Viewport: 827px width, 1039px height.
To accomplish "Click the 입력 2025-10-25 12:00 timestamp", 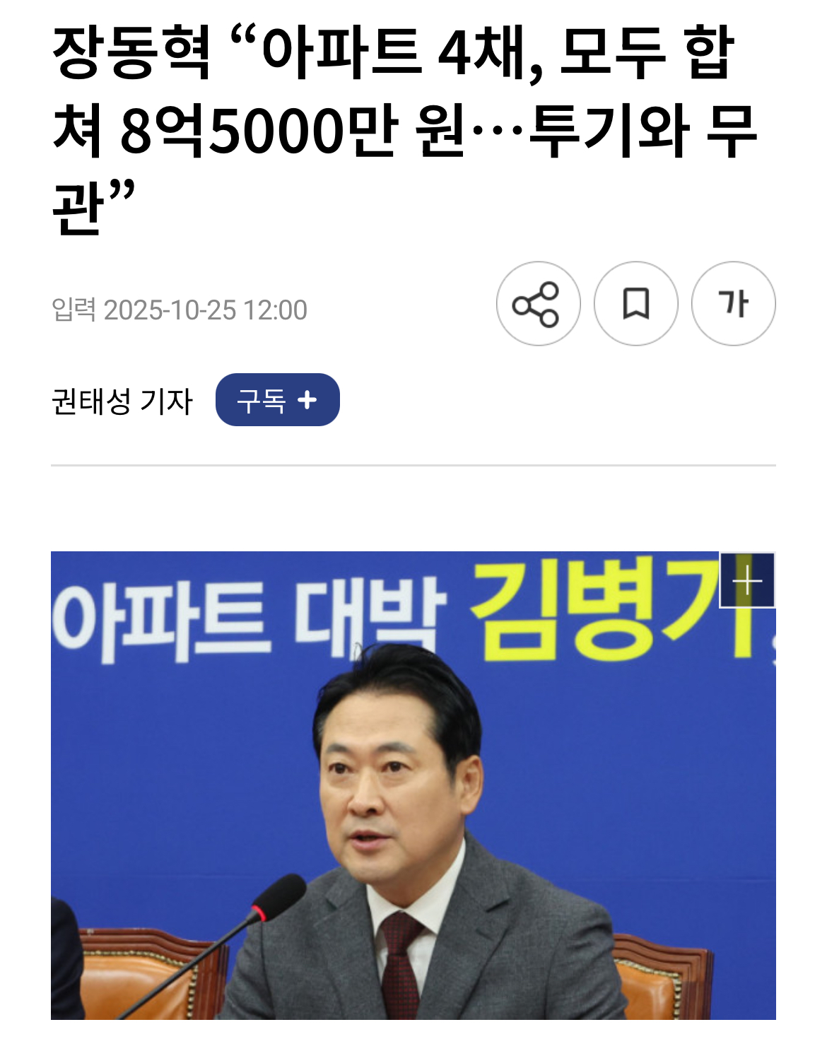I will [x=180, y=310].
